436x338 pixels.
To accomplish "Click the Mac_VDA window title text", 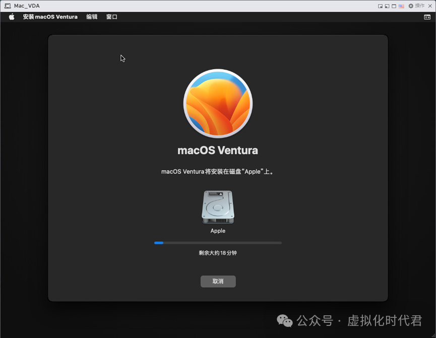I will point(27,6).
